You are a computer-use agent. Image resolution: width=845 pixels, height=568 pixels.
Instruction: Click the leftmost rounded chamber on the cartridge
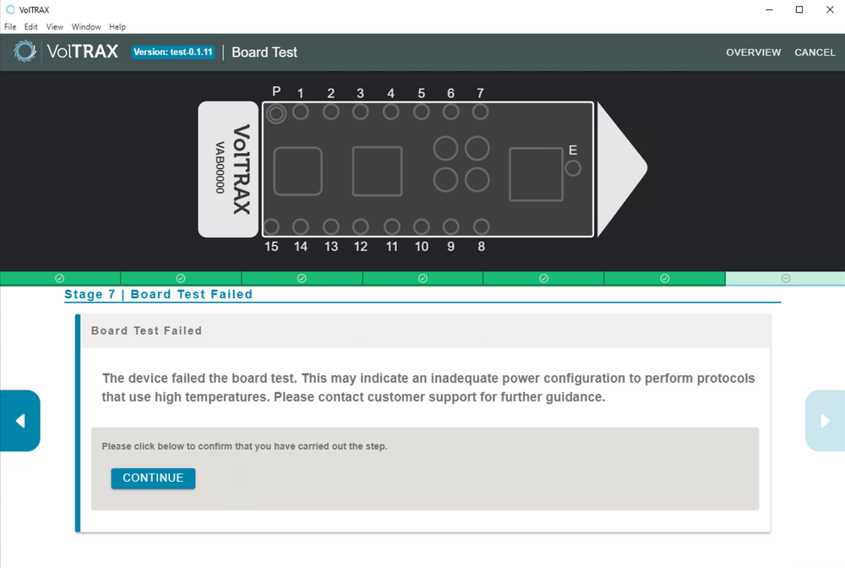tap(298, 172)
